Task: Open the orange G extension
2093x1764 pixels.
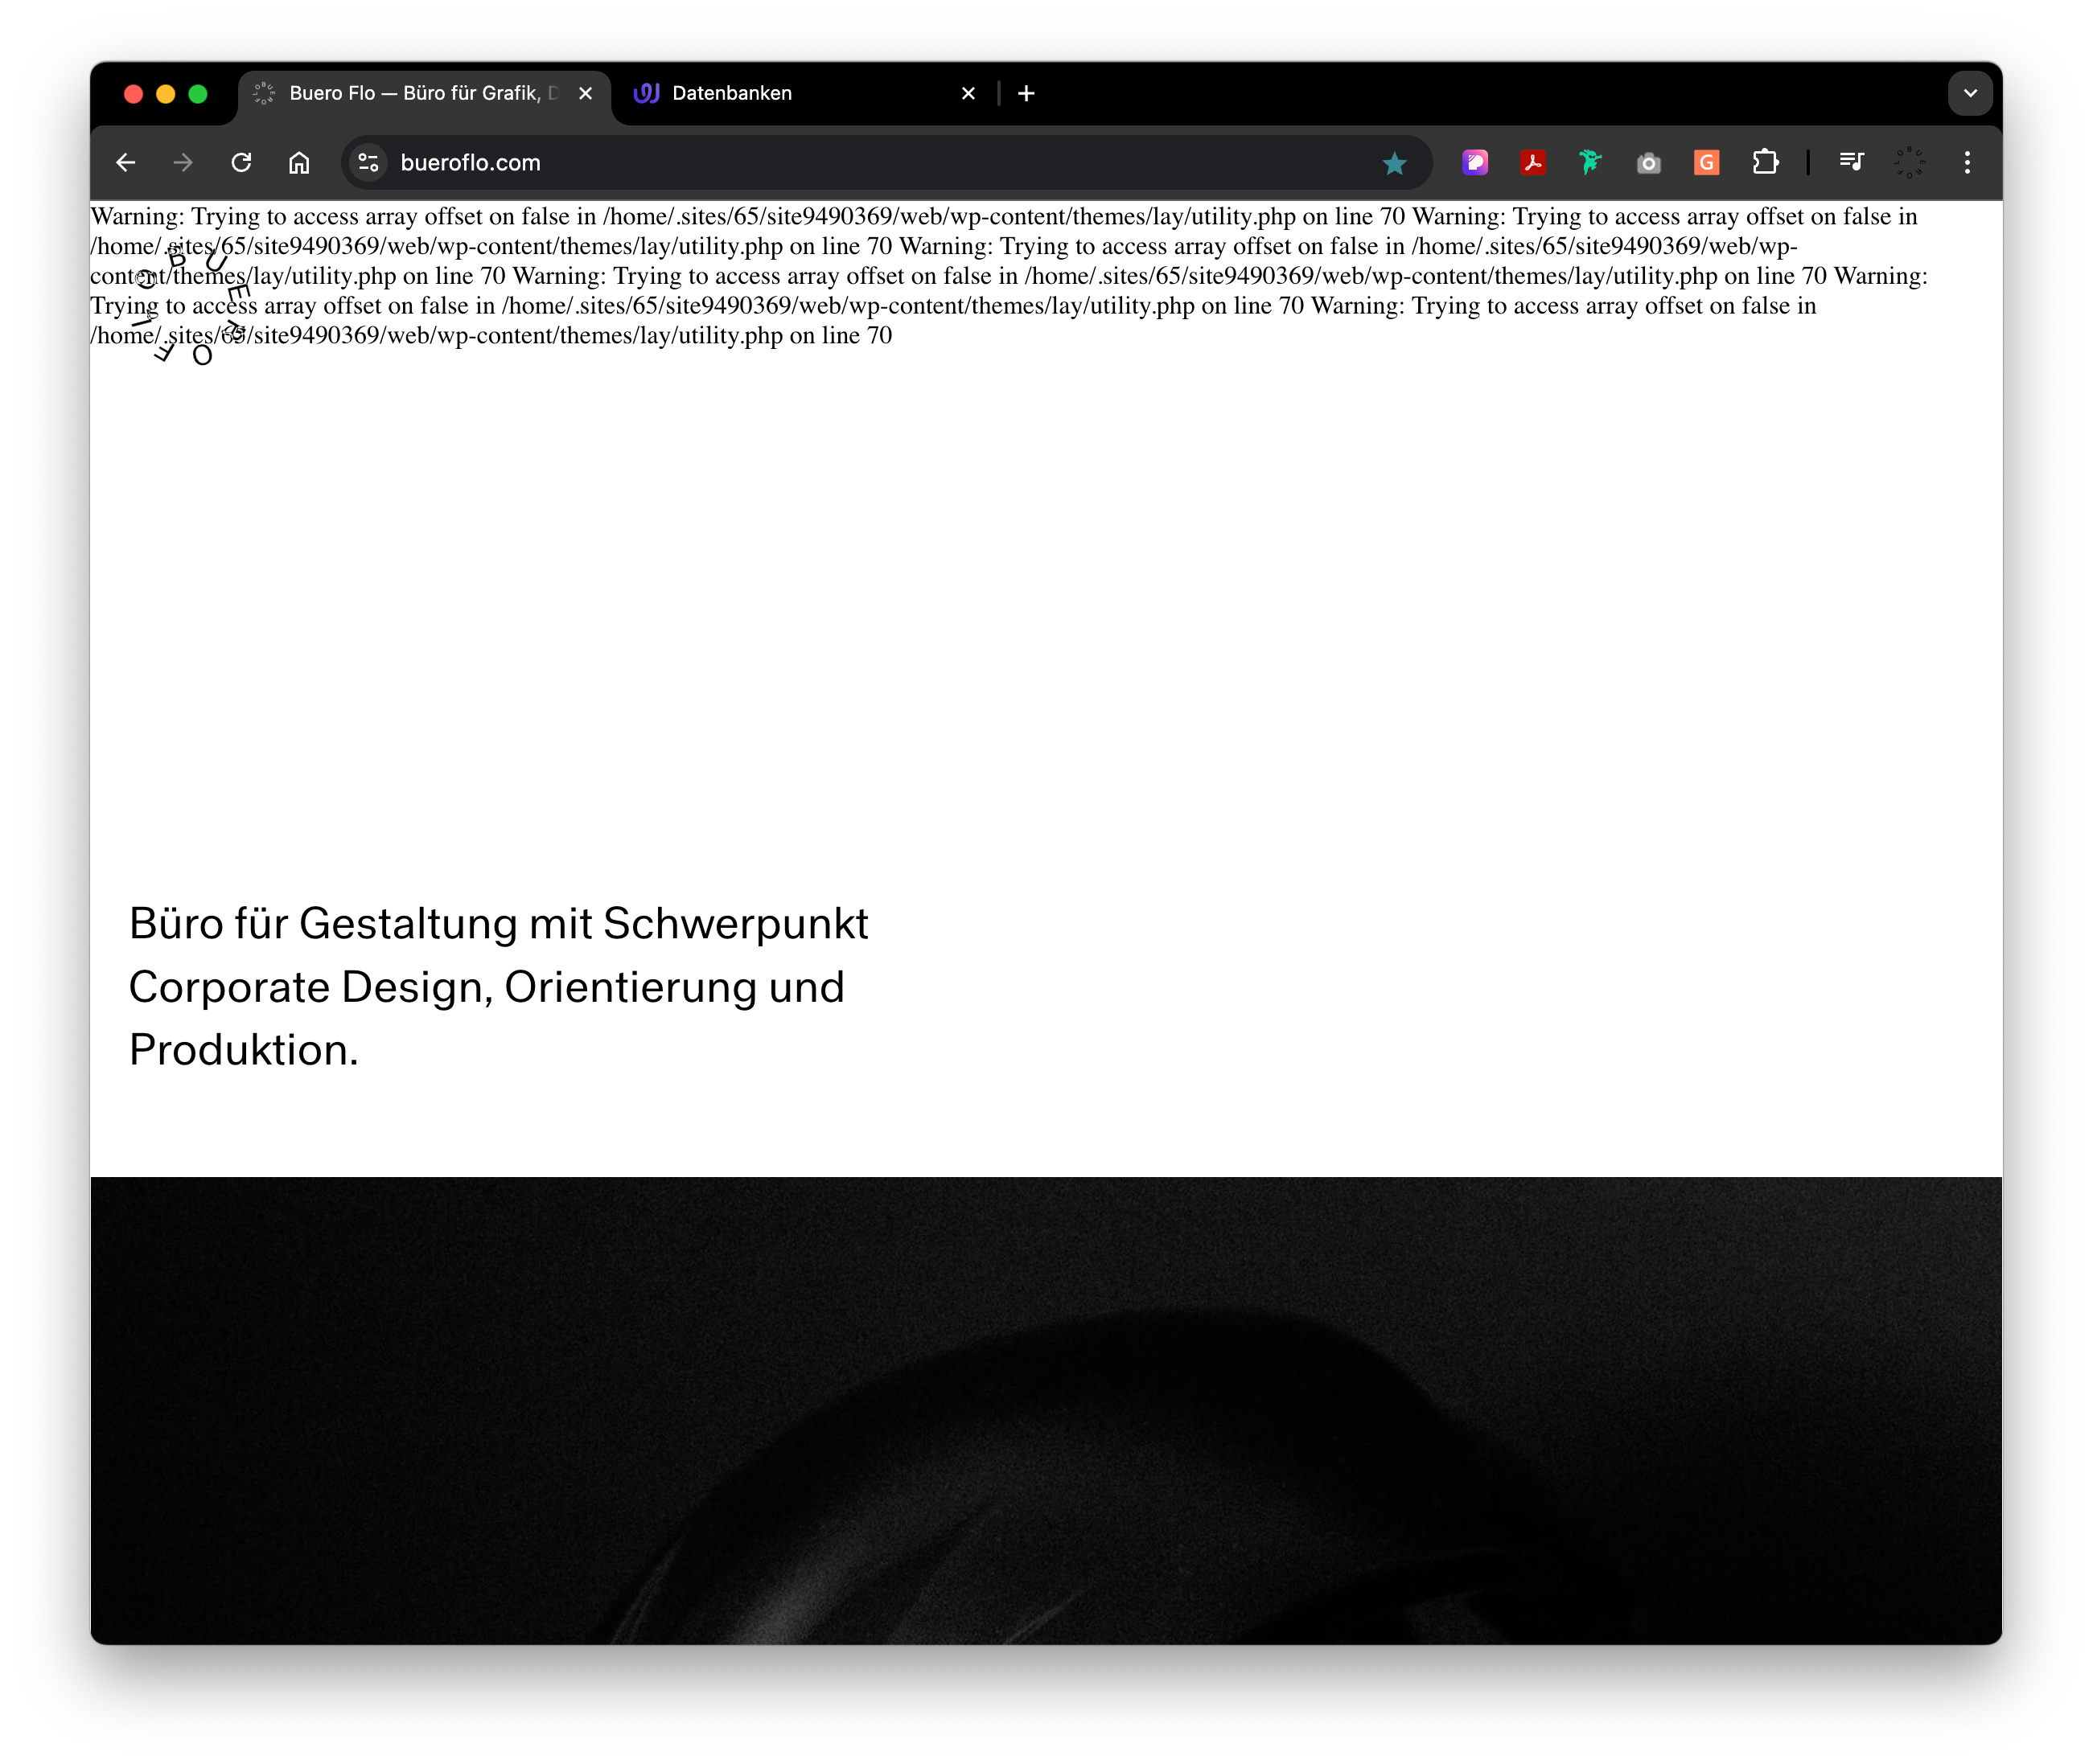Action: (1707, 163)
